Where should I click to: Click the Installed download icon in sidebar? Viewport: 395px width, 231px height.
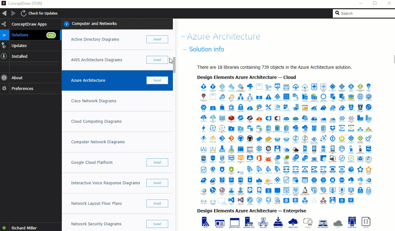pyautogui.click(x=4, y=56)
